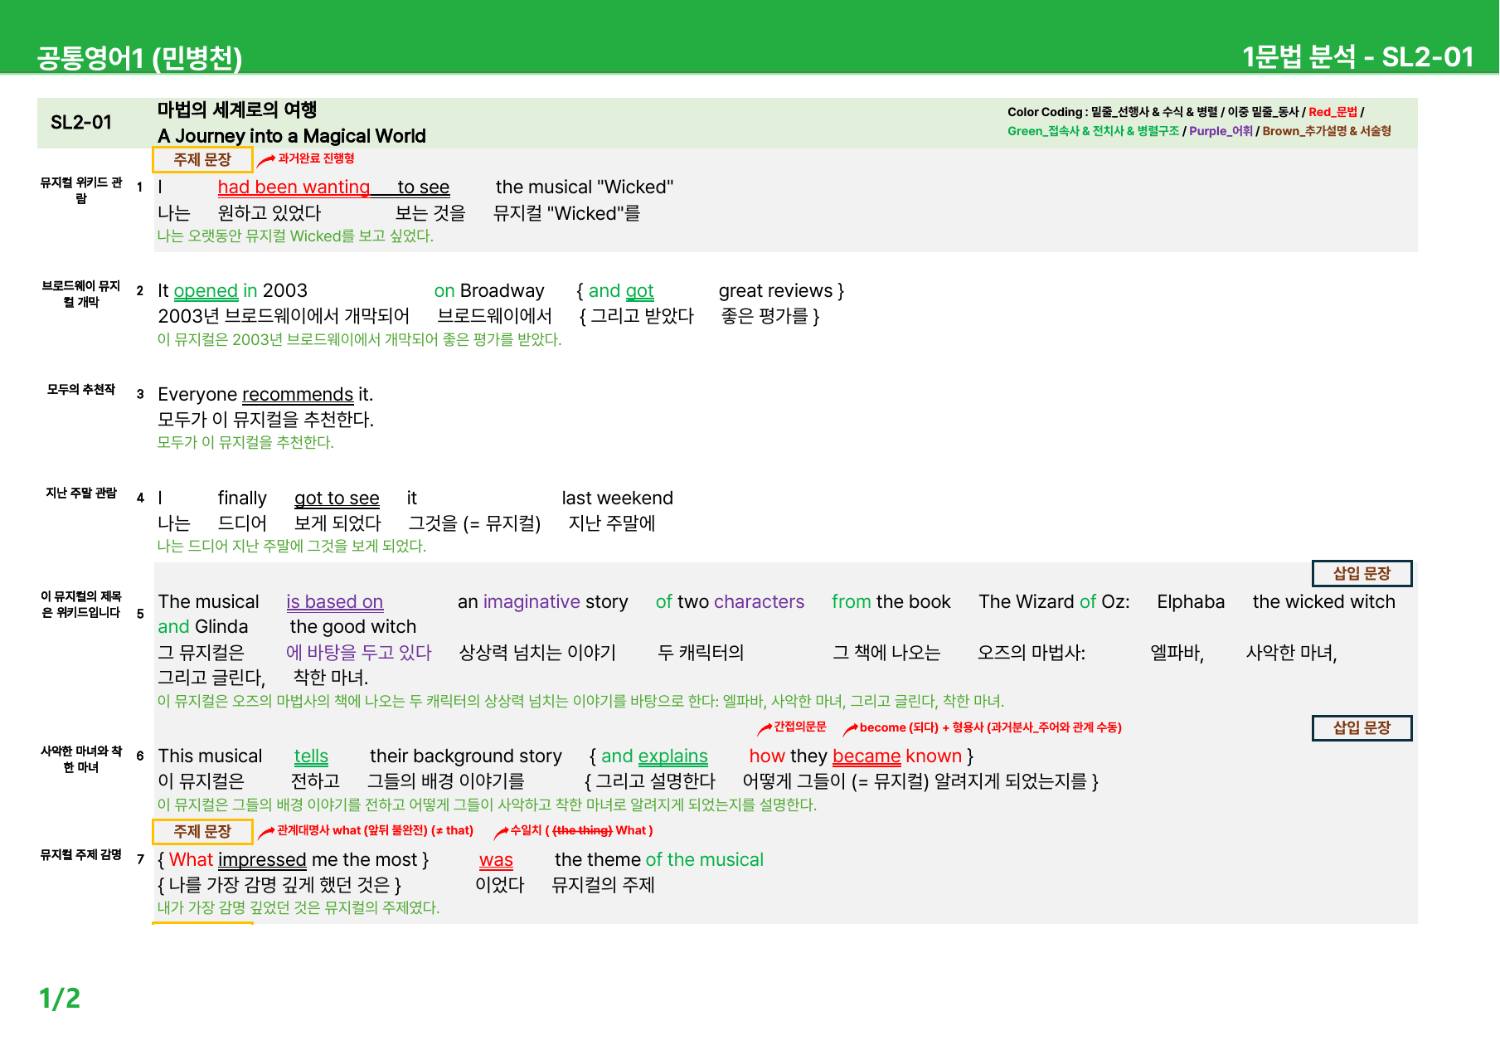Click the translation 나는 오랫동안 뮤지컬 Wicked를 보고 싶었다
Image resolution: width=1500 pixels, height=1060 pixels.
click(x=295, y=236)
